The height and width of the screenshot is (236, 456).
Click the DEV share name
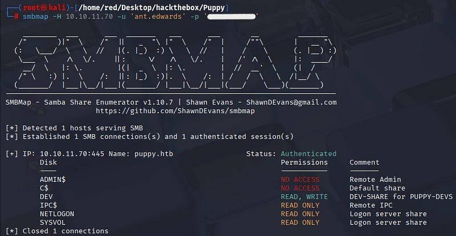tap(46, 197)
